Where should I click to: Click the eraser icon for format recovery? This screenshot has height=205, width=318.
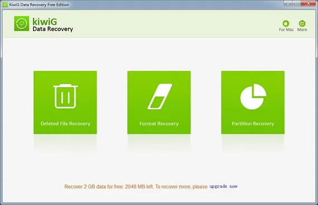click(x=160, y=96)
